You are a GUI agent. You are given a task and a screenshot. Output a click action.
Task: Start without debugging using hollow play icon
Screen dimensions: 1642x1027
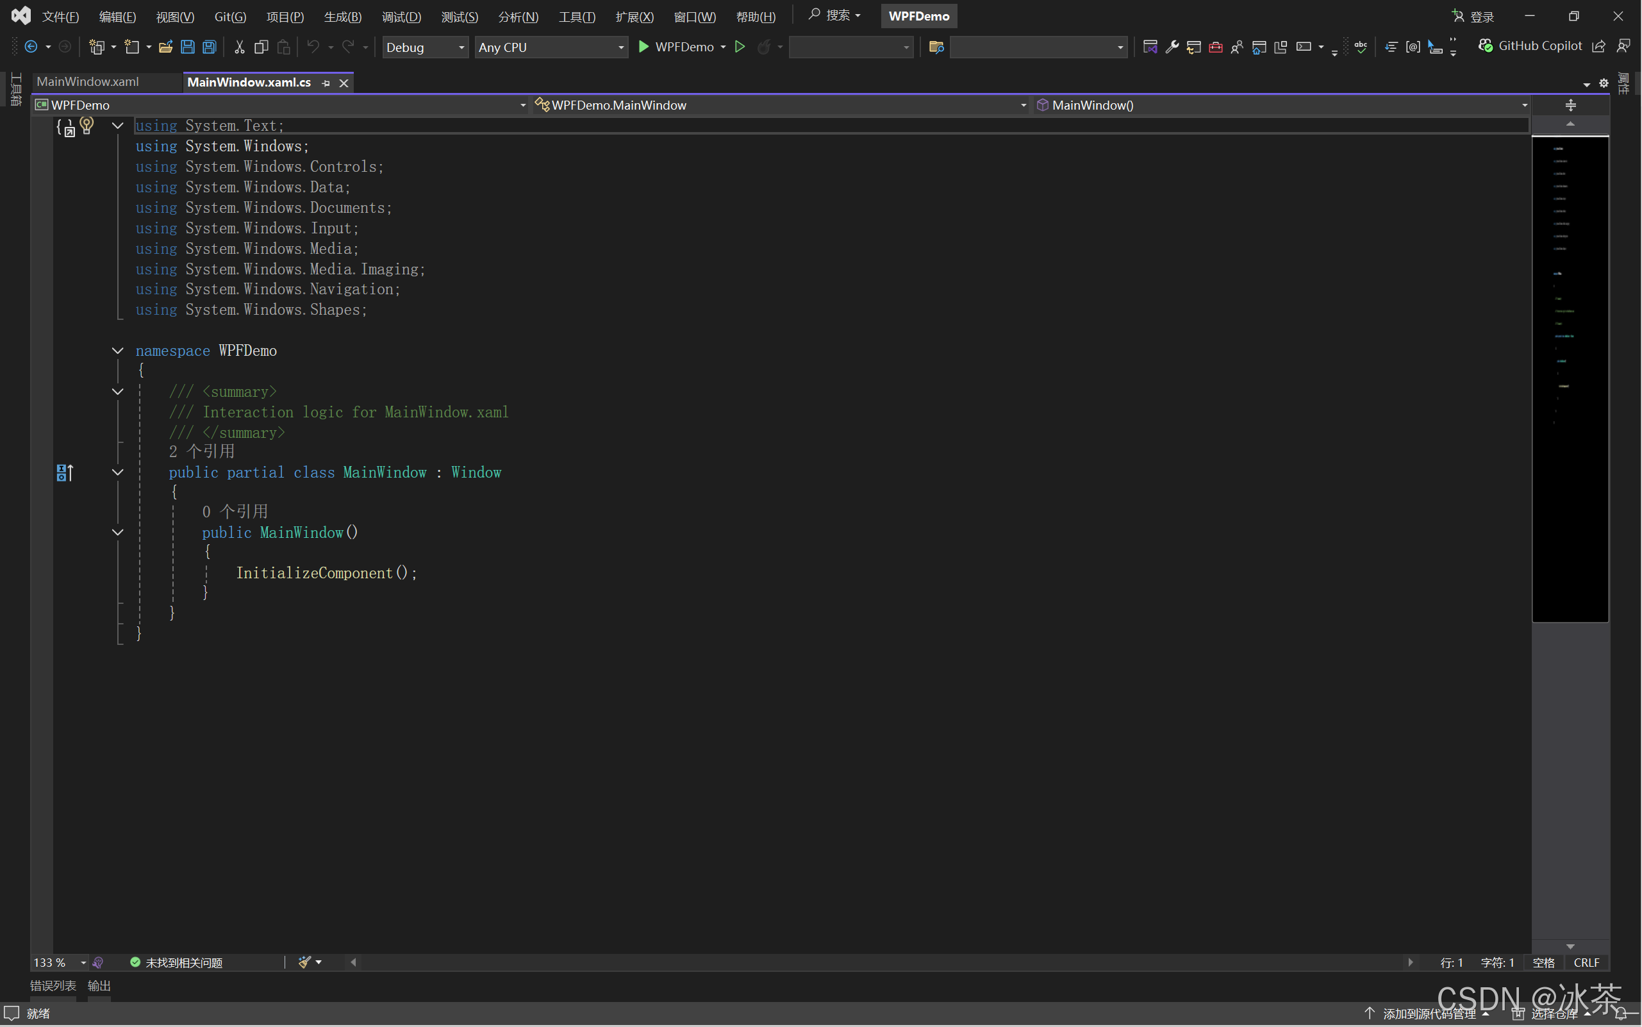coord(740,47)
